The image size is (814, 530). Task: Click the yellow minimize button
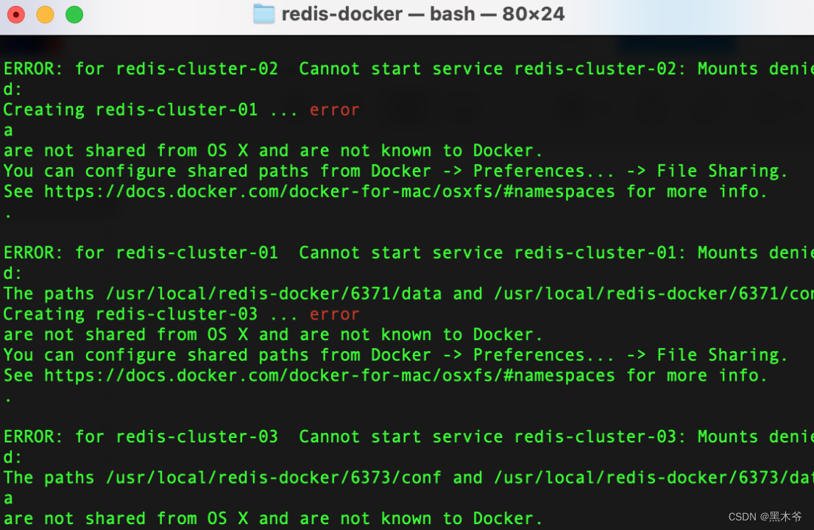[45, 14]
